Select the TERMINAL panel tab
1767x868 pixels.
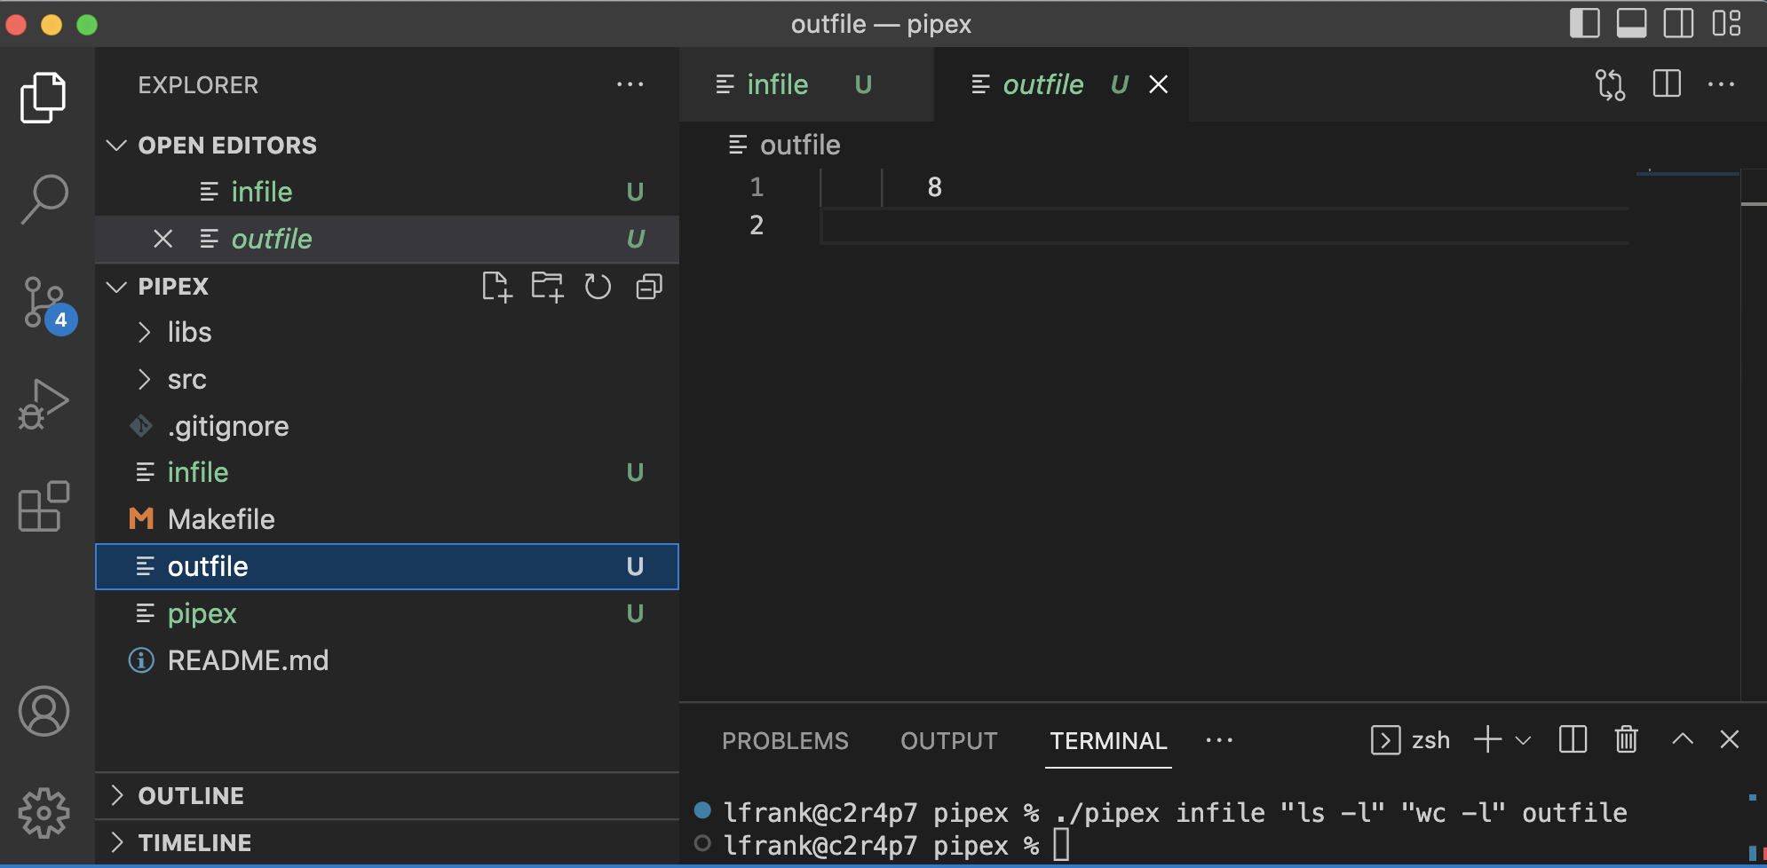pyautogui.click(x=1108, y=740)
